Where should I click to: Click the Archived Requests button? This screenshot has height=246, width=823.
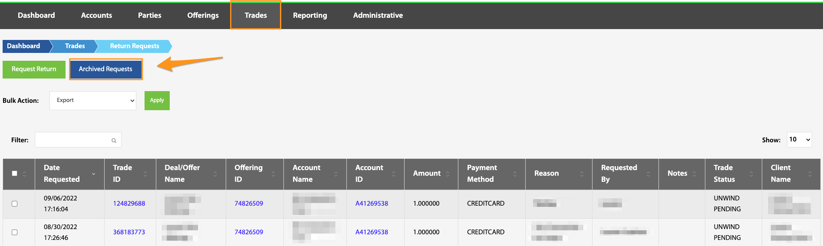105,69
